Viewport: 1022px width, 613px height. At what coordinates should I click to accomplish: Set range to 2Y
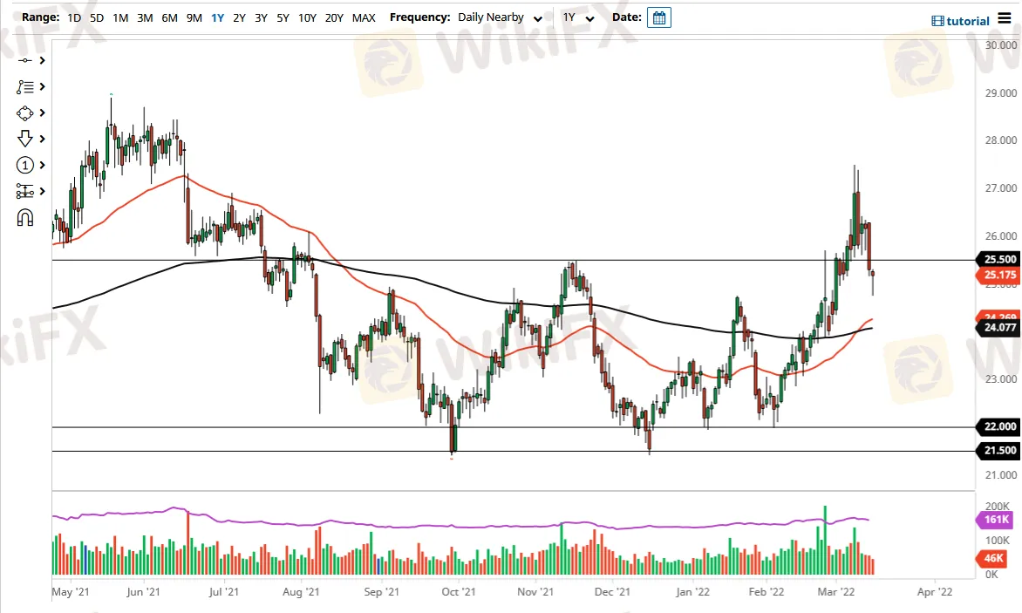click(239, 17)
